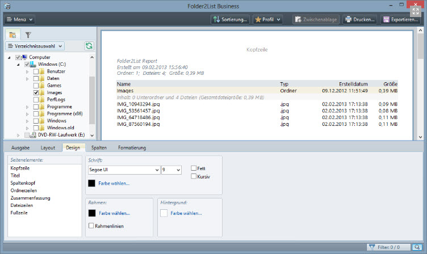The image size is (427, 254).
Task: Open the font size 9 dropdown
Action: click(x=171, y=170)
